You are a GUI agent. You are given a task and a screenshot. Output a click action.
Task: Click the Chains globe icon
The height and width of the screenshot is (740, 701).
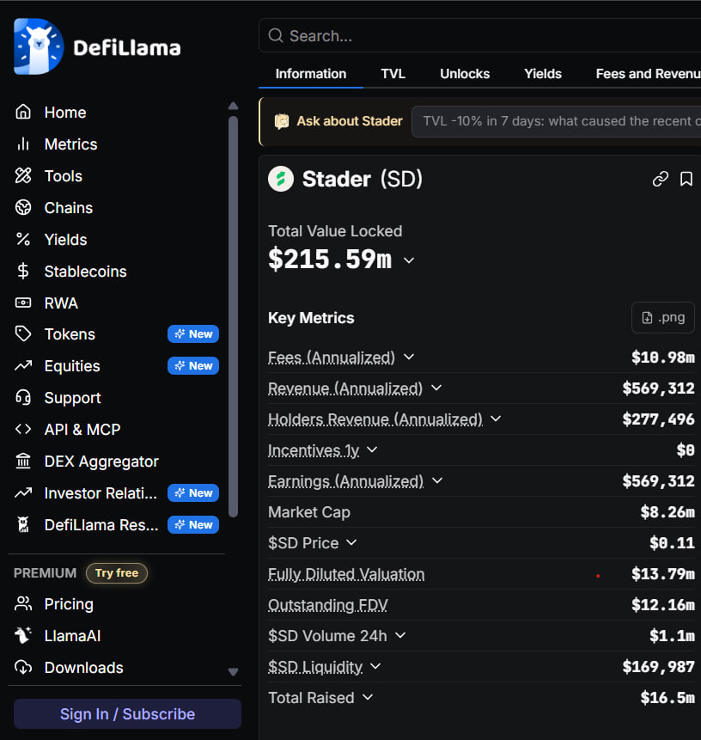(x=23, y=207)
